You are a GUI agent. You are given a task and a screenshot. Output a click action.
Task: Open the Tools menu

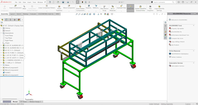coord(34,2)
